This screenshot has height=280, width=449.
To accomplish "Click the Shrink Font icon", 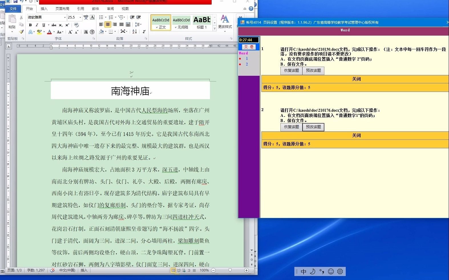I will [x=76, y=32].
